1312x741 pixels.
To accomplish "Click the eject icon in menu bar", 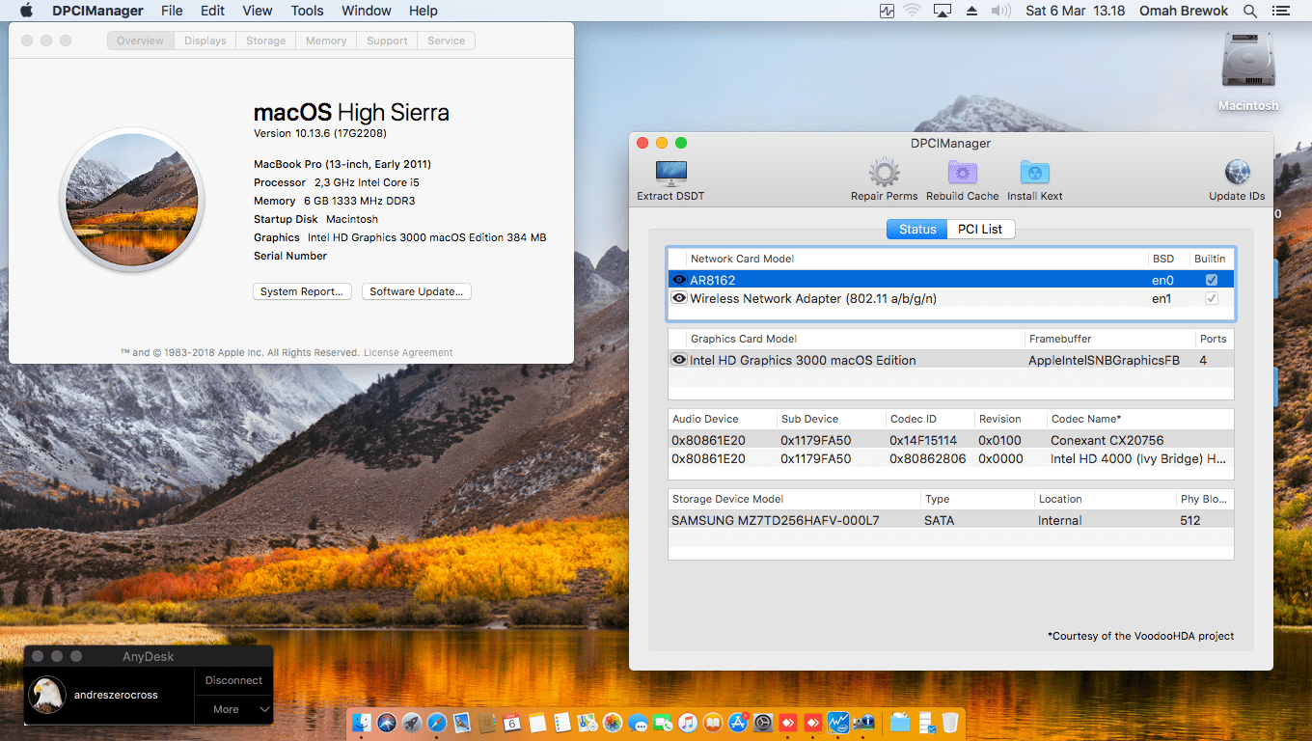I will 971,11.
